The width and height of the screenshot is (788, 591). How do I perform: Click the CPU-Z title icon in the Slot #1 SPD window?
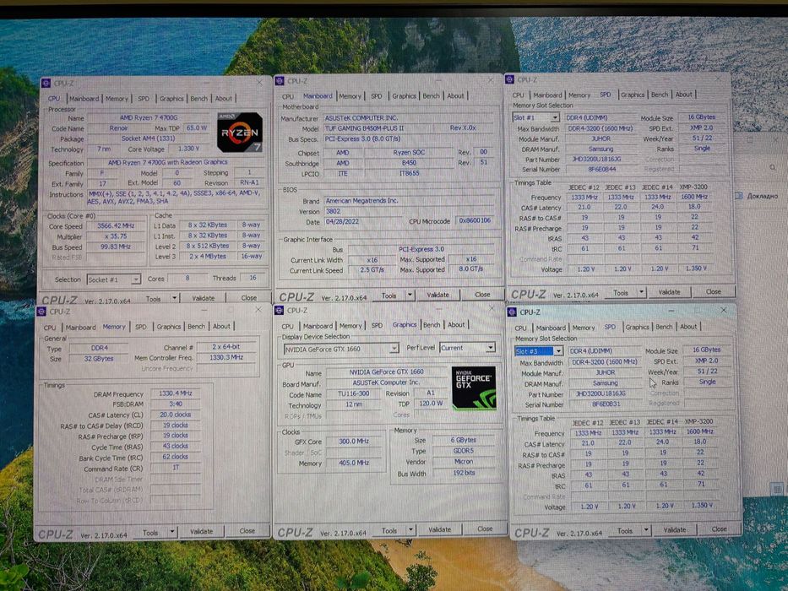(x=510, y=79)
